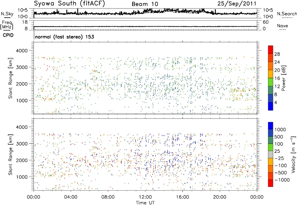Click the 'Time UT' axis title
297x205 pixels.
145,203
